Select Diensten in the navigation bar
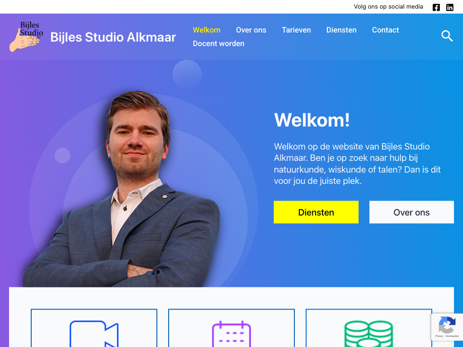 (x=341, y=30)
